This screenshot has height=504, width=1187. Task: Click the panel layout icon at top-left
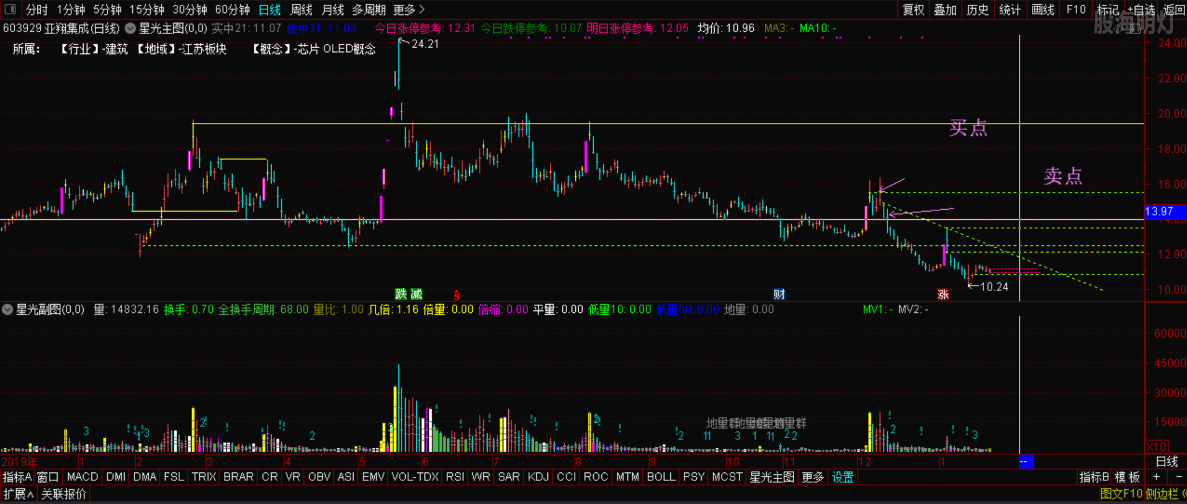(x=11, y=9)
